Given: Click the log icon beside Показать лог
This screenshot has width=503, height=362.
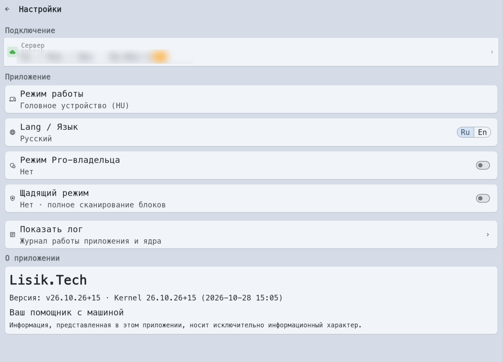Looking at the screenshot, I should tap(13, 235).
